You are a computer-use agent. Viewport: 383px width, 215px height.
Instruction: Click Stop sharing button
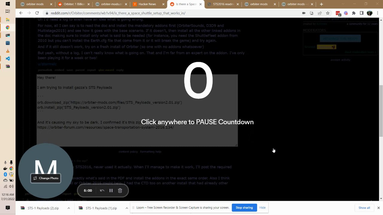(244, 208)
